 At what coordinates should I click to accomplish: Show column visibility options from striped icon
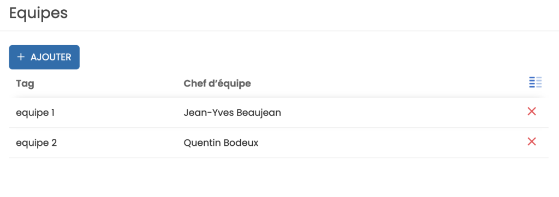[535, 82]
